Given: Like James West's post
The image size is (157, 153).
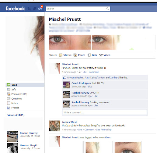Looking at the screenshot, I should (80, 130).
